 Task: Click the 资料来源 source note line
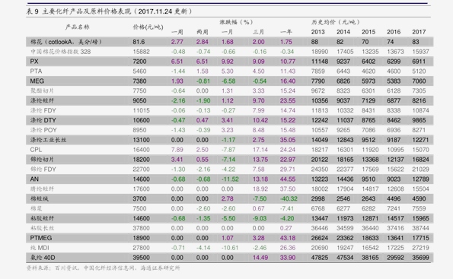(103, 268)
